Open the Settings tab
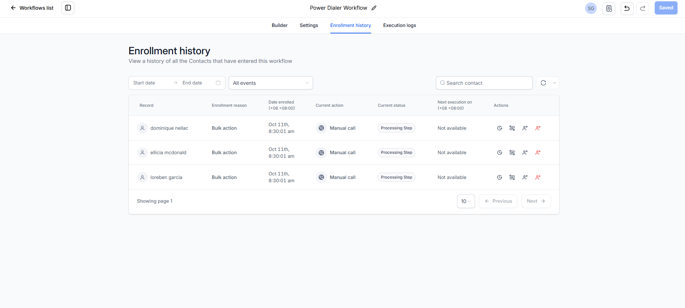Screen dimensions: 685x308 (x=309, y=26)
